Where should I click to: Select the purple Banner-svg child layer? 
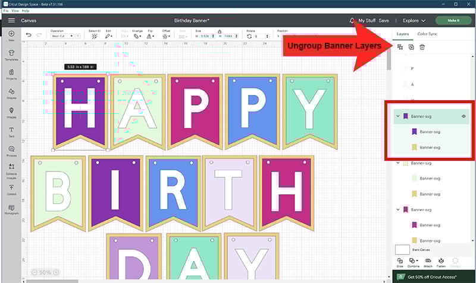coord(431,132)
